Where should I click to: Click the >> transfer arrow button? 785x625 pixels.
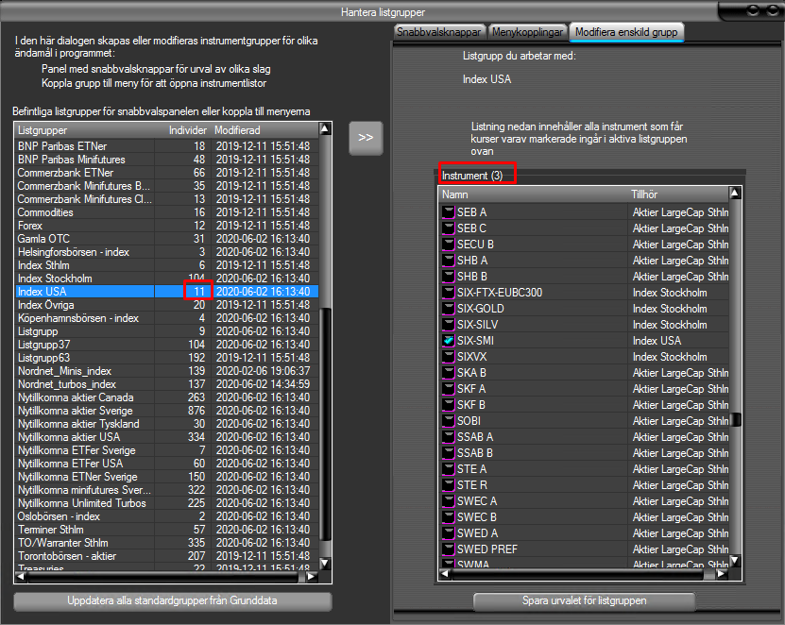(366, 137)
